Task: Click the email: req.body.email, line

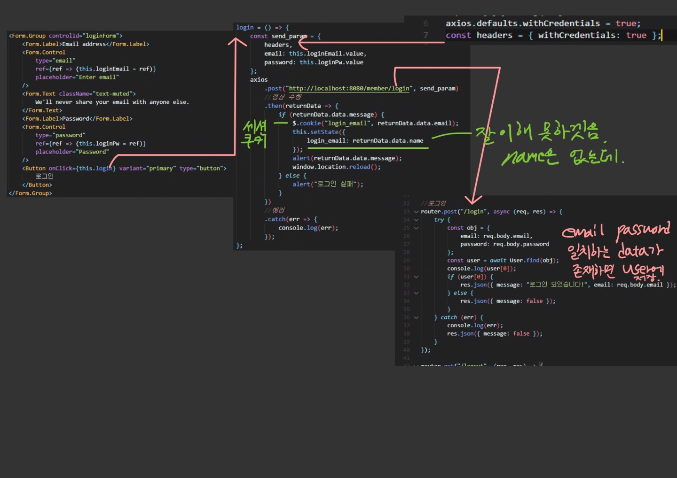Action: coord(496,236)
